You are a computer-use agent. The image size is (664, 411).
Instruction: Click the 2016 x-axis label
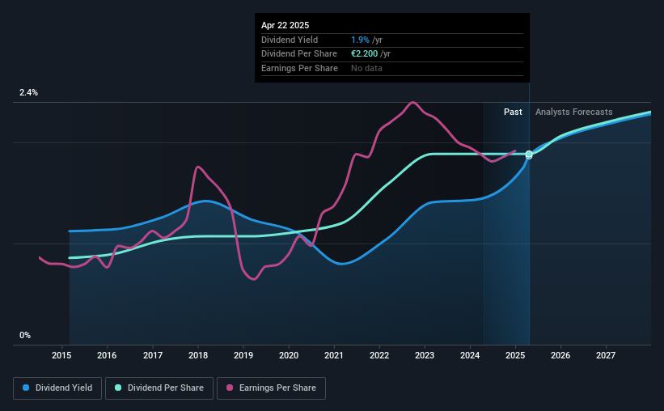[x=107, y=355]
